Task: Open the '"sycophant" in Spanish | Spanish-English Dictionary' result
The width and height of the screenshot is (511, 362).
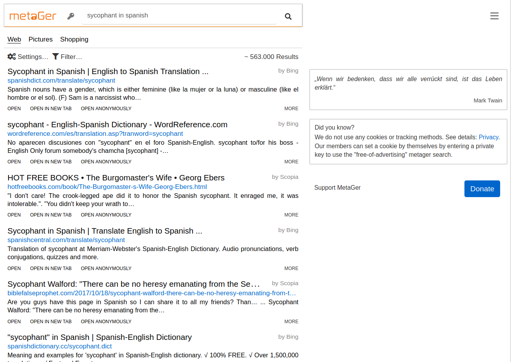Action: coord(100,337)
